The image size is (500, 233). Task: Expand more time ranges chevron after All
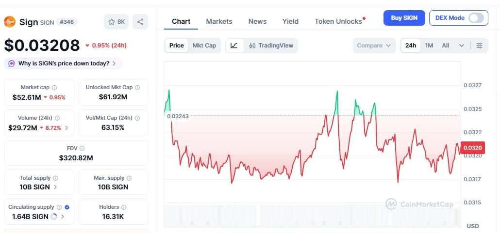(461, 46)
